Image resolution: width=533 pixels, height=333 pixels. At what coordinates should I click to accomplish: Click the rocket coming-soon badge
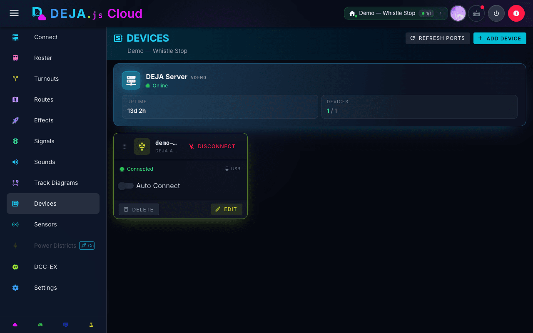(87, 246)
